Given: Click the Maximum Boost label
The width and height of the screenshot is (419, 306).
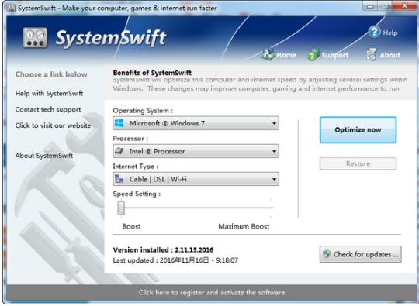Looking at the screenshot, I should click(x=244, y=226).
